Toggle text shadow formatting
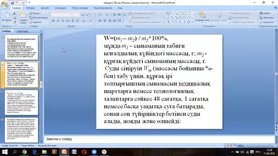 (x=73, y=21)
